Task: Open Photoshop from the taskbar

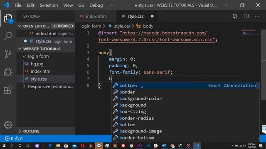Action: (148, 146)
